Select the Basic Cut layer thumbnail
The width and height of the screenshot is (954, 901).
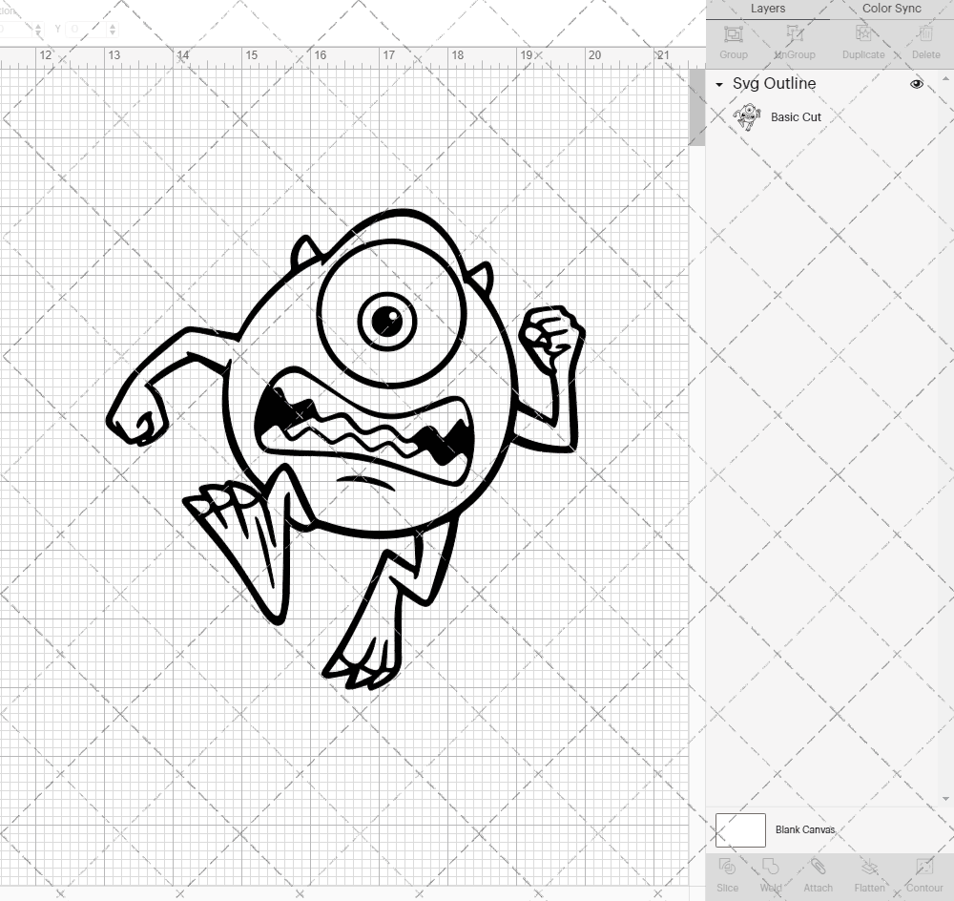pos(747,116)
